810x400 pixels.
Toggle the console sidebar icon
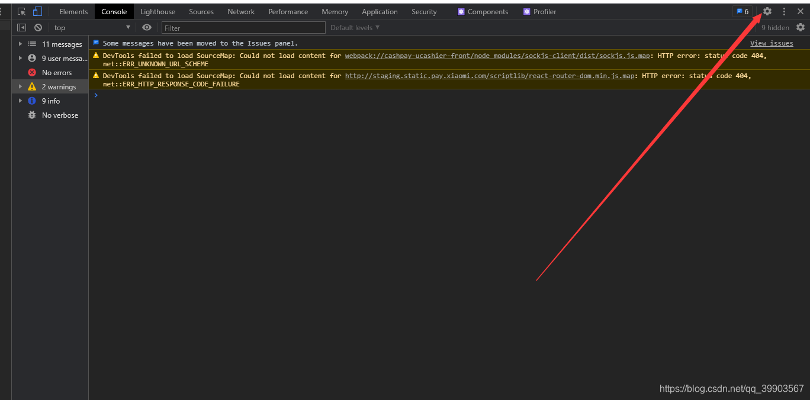(22, 27)
